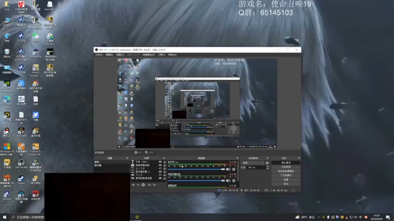Show hidden system tray icons chevron
The image size is (394, 221).
pos(319,217)
